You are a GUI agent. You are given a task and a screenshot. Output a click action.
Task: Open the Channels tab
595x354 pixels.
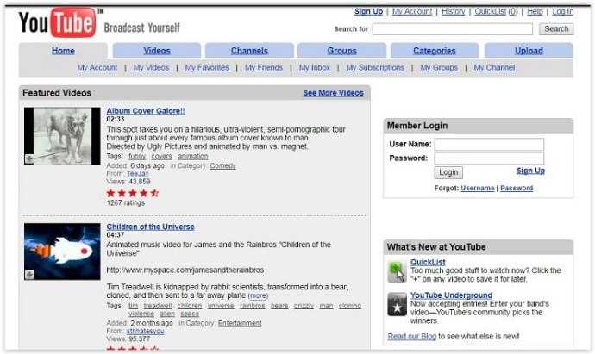click(x=249, y=51)
